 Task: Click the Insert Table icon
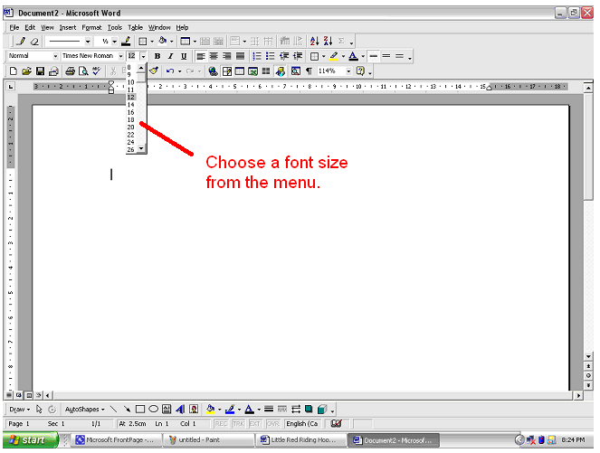[x=240, y=71]
